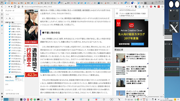This screenshot has height=101, width=180.
Task: Open the closed tabs trash can
Action: [x=152, y=3]
